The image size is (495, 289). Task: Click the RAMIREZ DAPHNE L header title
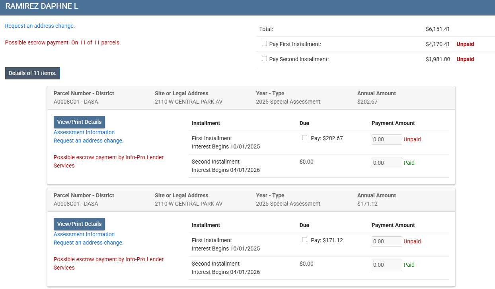[x=42, y=6]
